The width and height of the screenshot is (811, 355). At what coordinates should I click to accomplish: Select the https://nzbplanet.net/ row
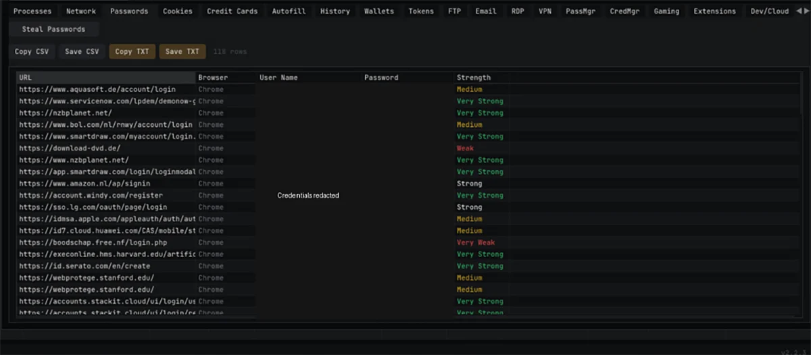pyautogui.click(x=408, y=113)
